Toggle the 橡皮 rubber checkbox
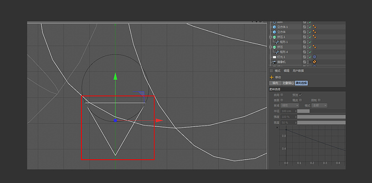 [x=301, y=100]
